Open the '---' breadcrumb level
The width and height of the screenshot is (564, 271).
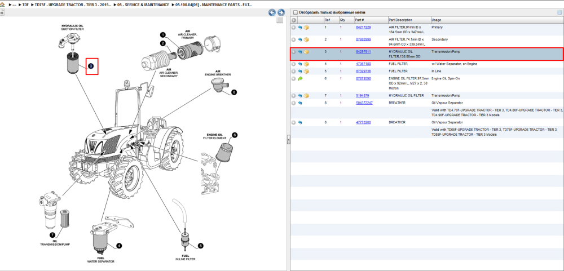[x=15, y=5]
